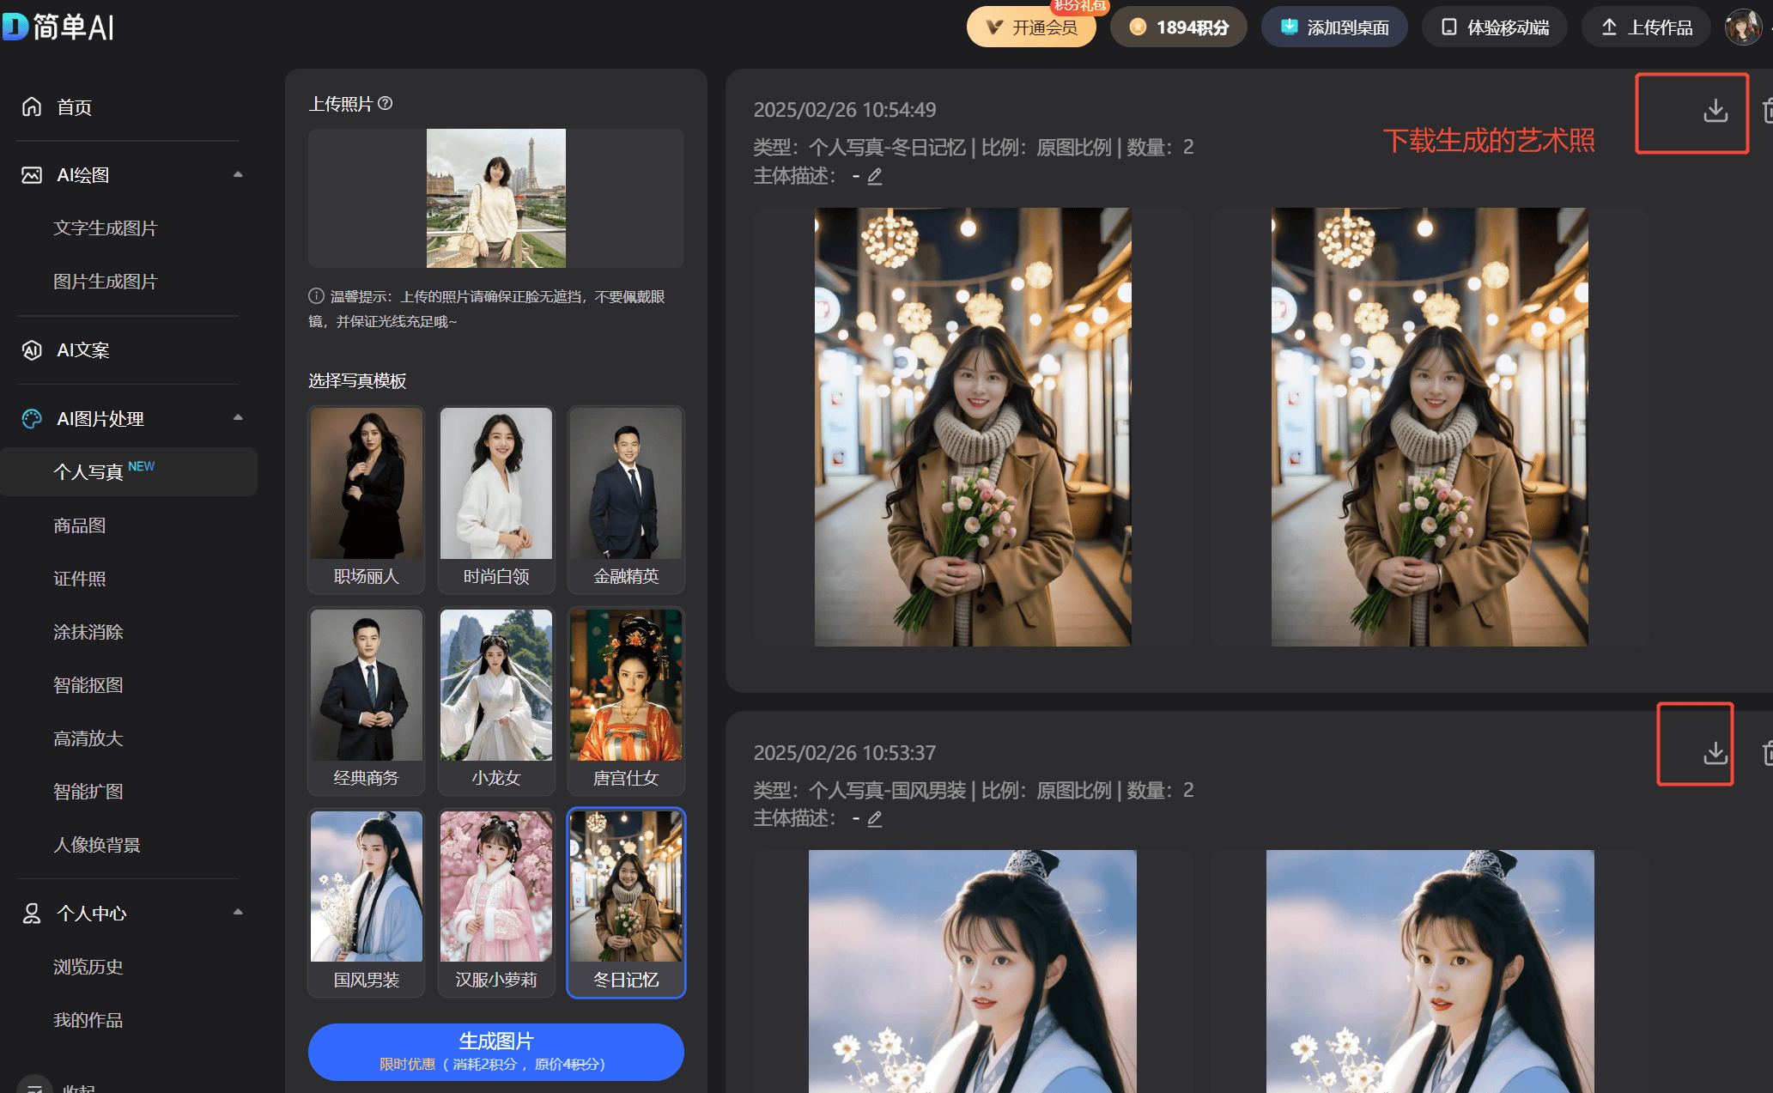Viewport: 1773px width, 1093px height.
Task: Click the edit pencil beside the first 主体描述
Action: pyautogui.click(x=875, y=177)
